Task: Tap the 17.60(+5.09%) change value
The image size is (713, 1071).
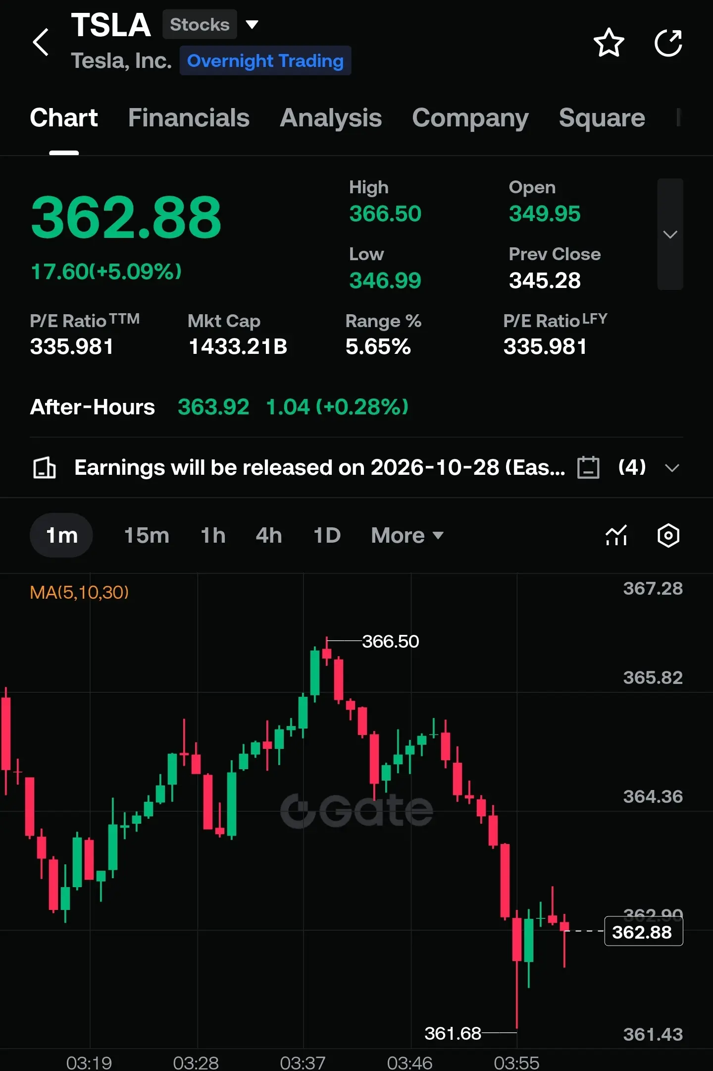Action: [106, 272]
